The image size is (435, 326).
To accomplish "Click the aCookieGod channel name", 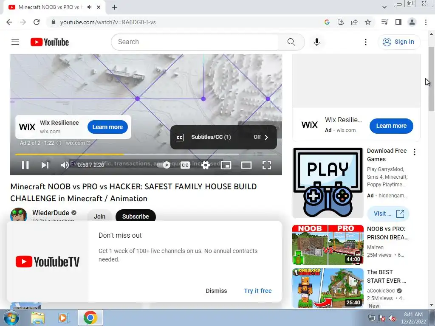I will coord(381,290).
